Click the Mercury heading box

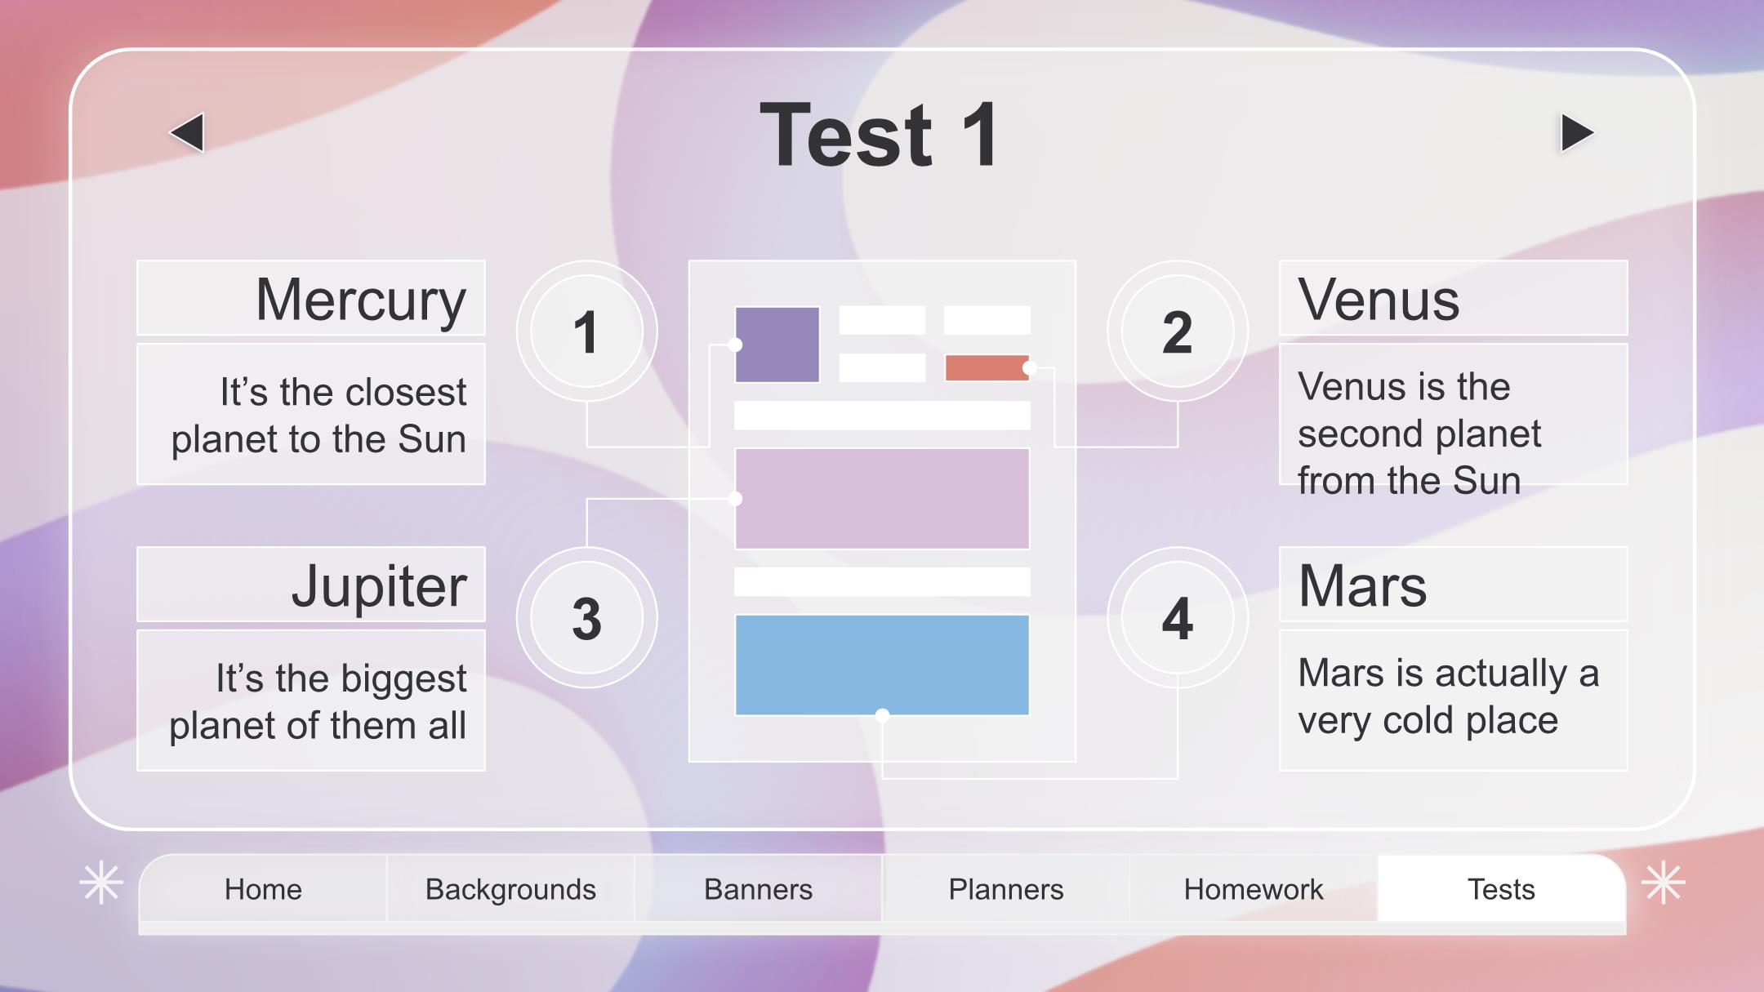311,298
